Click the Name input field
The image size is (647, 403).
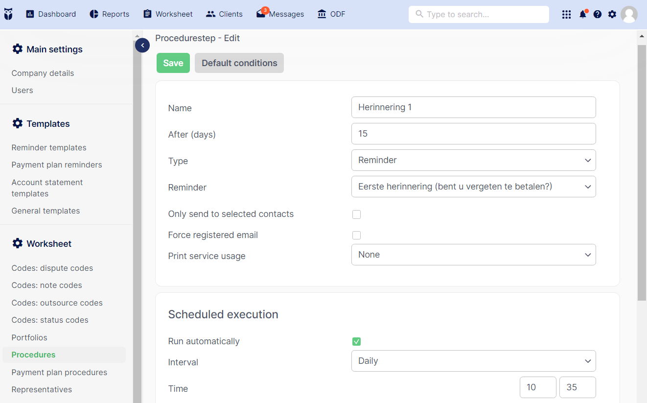474,107
